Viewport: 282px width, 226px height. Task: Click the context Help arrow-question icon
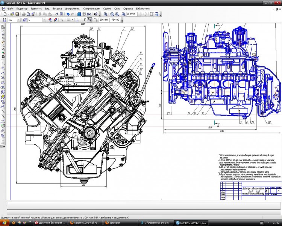click(x=96, y=14)
